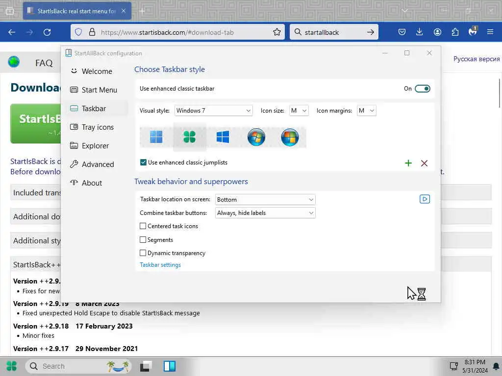Choose the green clover start button icon

(190, 137)
